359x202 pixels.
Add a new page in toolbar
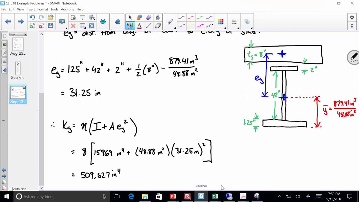pyautogui.click(x=32, y=26)
